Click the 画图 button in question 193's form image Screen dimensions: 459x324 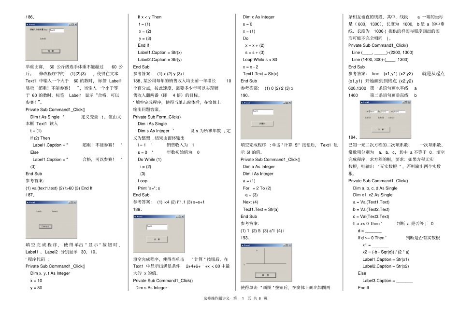pyautogui.click(x=266, y=275)
